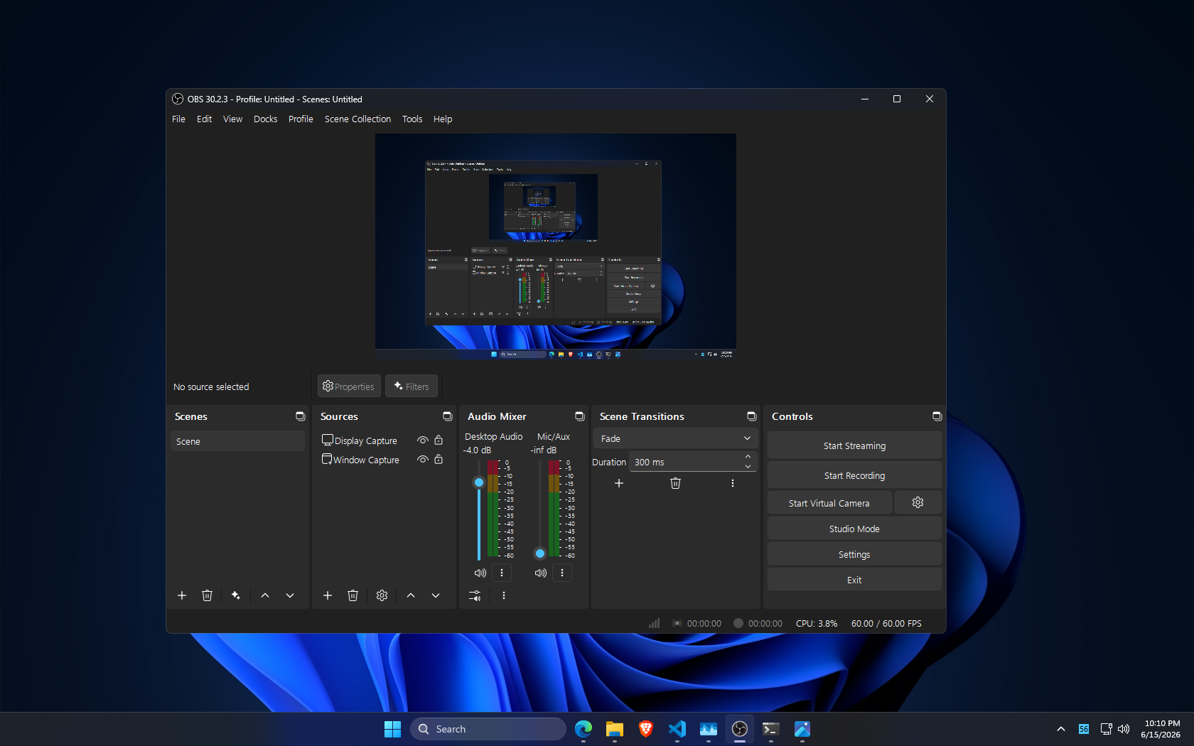Screen dimensions: 1194x746
Task: Hide the Window Capture source
Action: pyautogui.click(x=423, y=460)
